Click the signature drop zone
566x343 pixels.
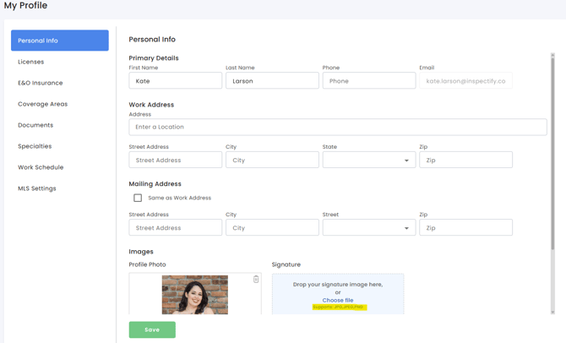[338, 294]
